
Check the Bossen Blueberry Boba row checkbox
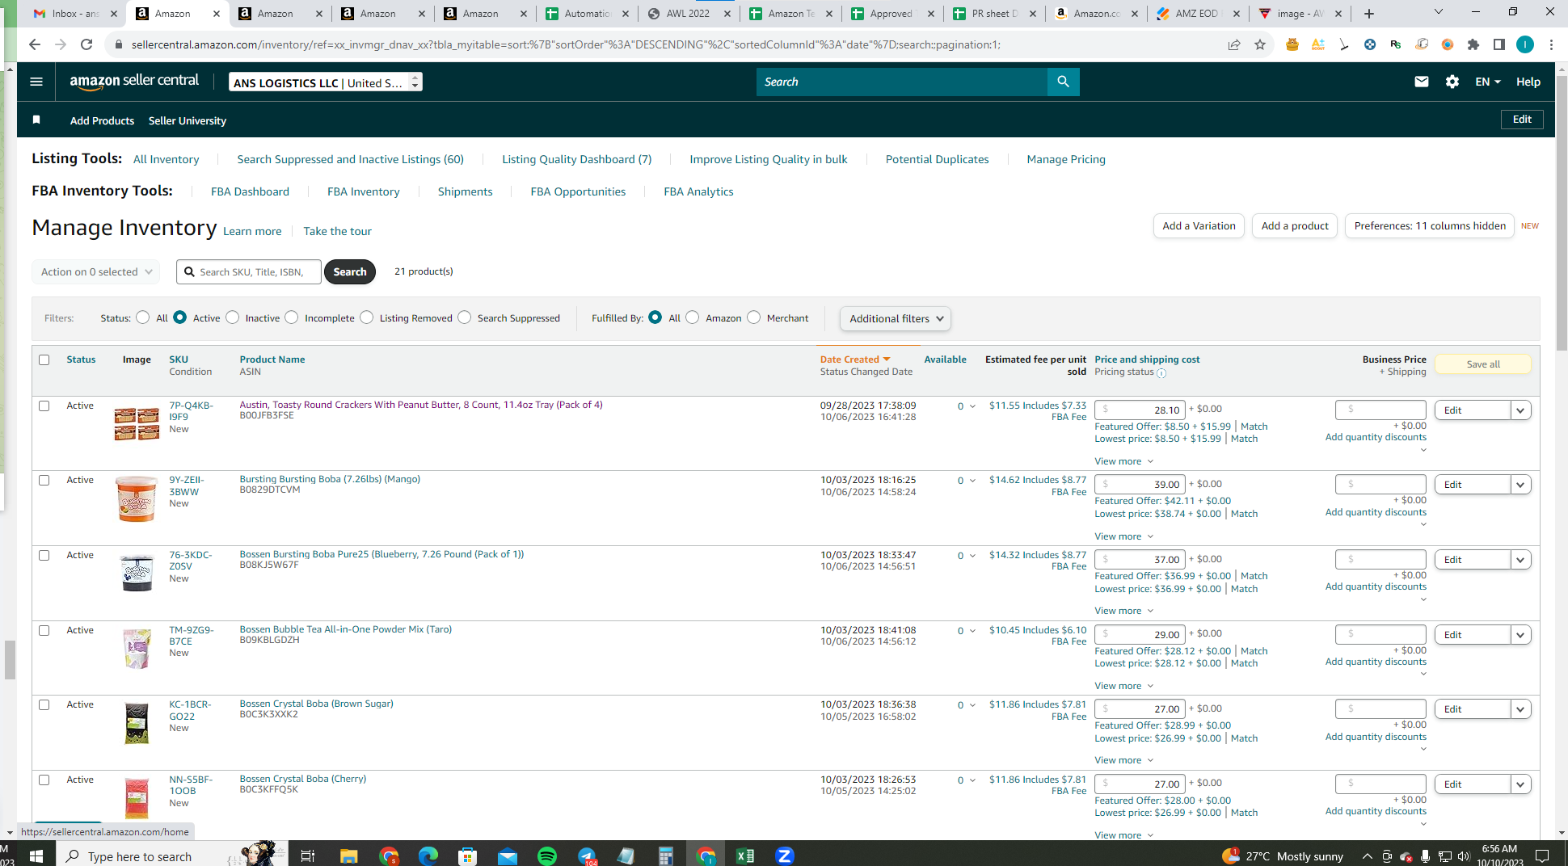(x=44, y=555)
